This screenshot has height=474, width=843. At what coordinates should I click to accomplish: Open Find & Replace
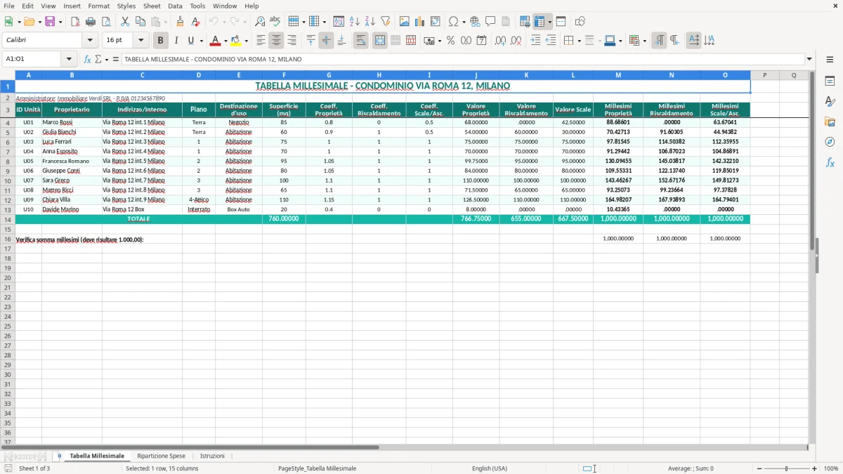tap(260, 22)
